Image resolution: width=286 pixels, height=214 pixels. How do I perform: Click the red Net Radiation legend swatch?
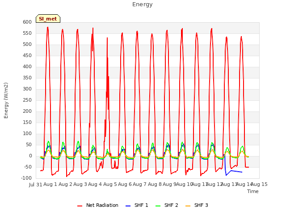pyautogui.click(x=80, y=206)
